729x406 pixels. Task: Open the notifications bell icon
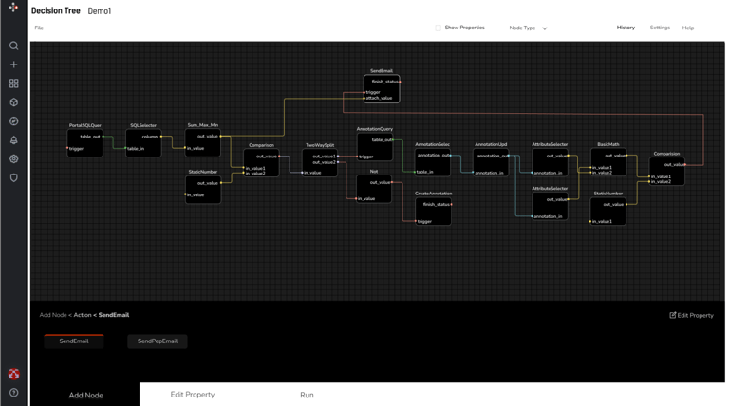point(14,139)
